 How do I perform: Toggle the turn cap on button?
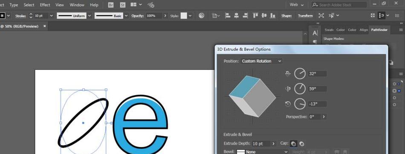(x=293, y=144)
